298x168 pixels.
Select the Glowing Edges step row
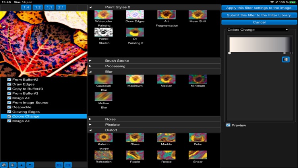point(44,111)
